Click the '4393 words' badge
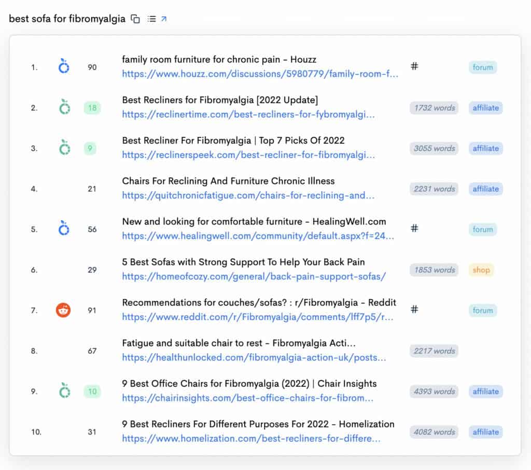531x470 pixels. pyautogui.click(x=434, y=392)
